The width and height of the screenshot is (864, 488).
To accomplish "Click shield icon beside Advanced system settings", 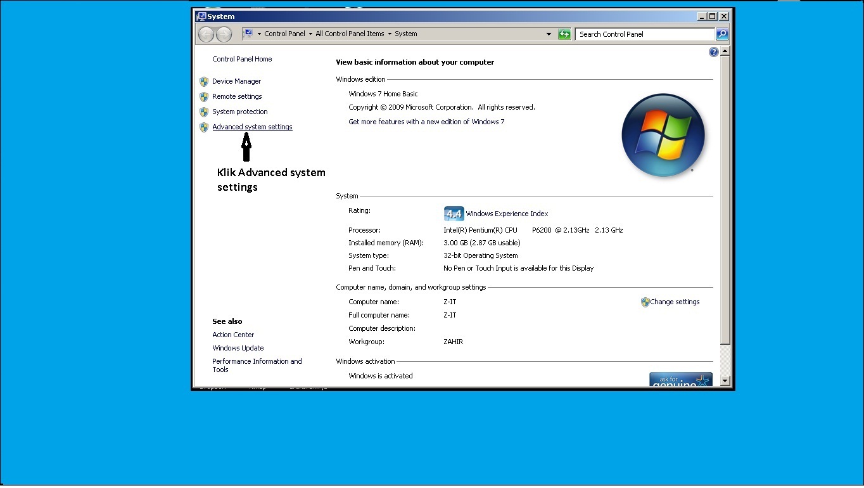I will (204, 127).
